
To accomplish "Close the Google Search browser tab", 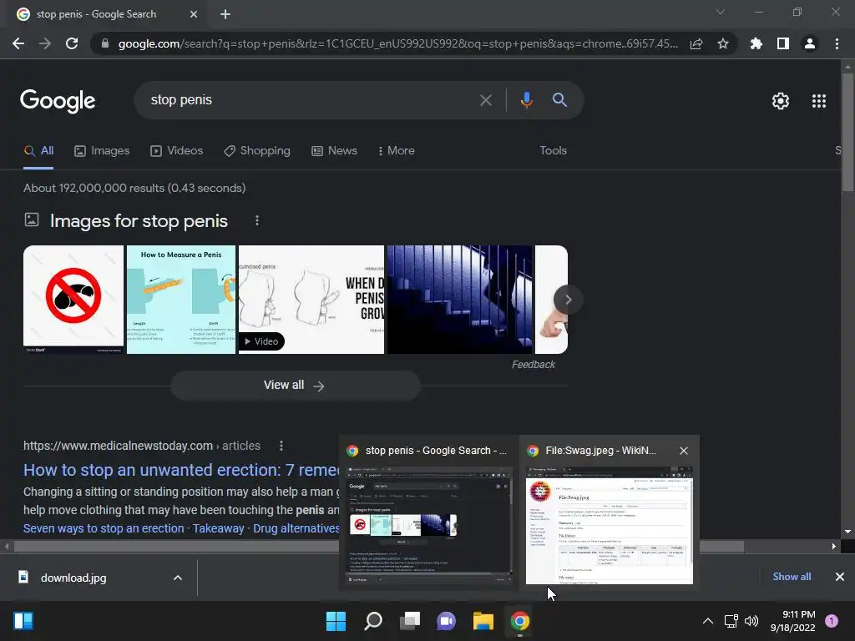I will tap(194, 14).
